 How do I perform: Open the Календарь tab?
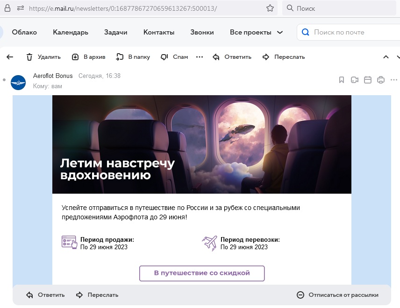[x=71, y=32]
